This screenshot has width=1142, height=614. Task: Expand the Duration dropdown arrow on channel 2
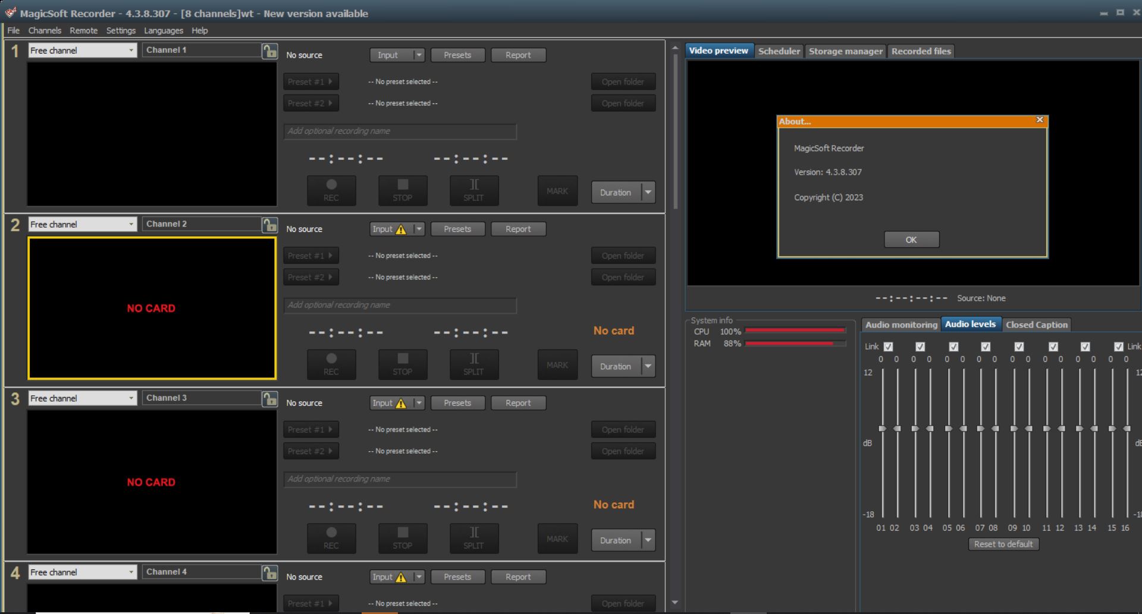tap(648, 367)
